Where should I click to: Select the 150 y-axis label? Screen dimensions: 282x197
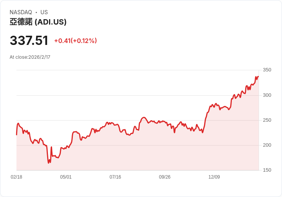pyautogui.click(x=267, y=170)
